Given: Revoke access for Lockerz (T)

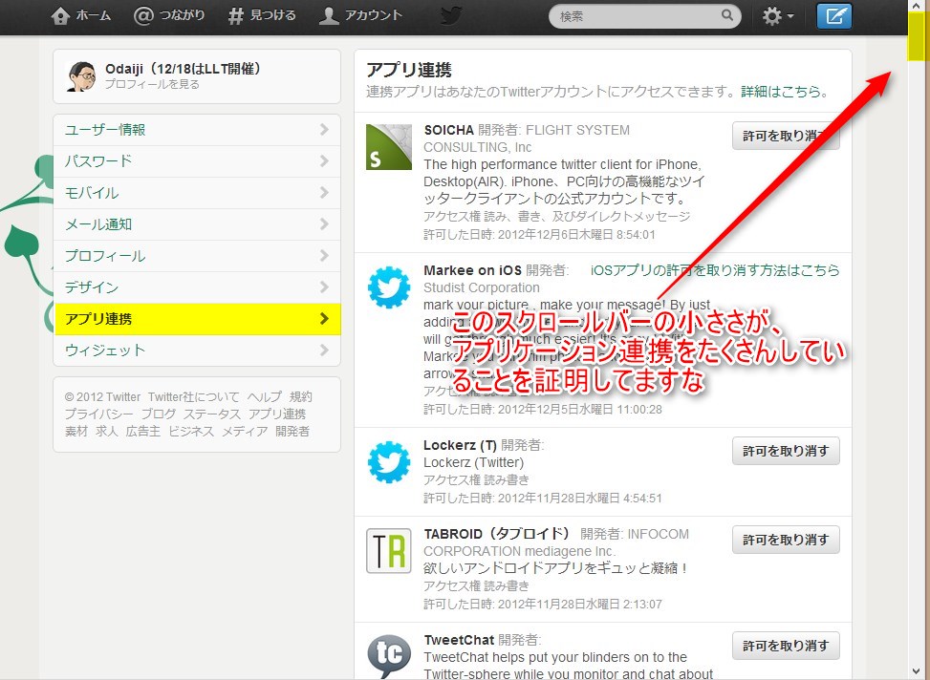Looking at the screenshot, I should point(786,451).
